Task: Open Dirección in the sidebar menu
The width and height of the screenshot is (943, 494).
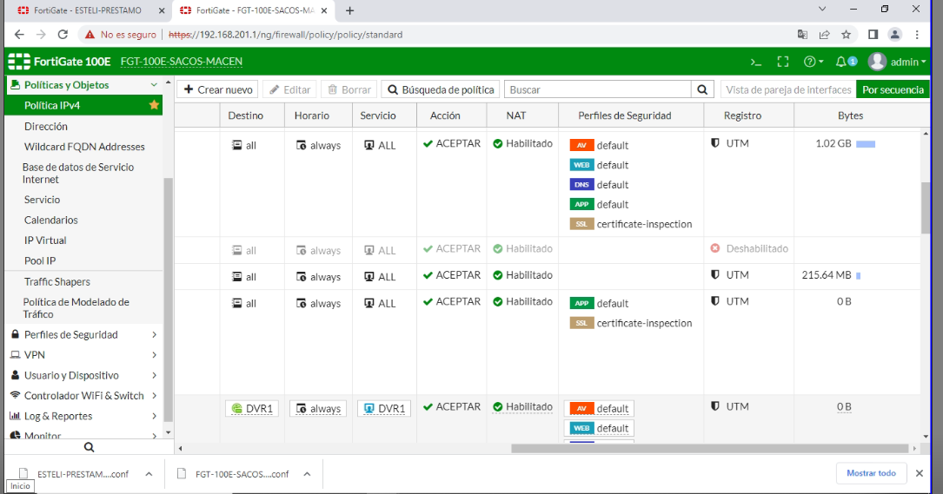Action: click(x=46, y=126)
